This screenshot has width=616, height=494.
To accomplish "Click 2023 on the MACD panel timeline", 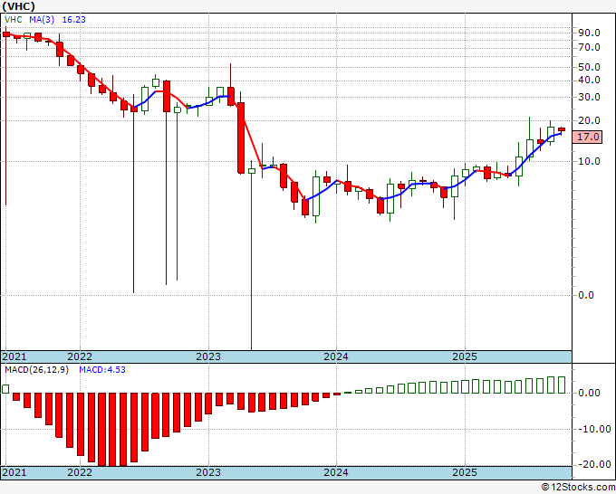I will coord(208,472).
